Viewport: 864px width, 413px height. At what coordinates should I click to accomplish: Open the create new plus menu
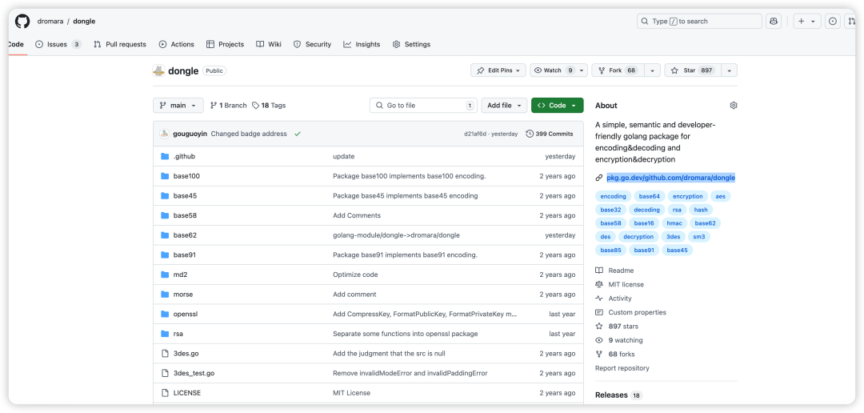807,22
